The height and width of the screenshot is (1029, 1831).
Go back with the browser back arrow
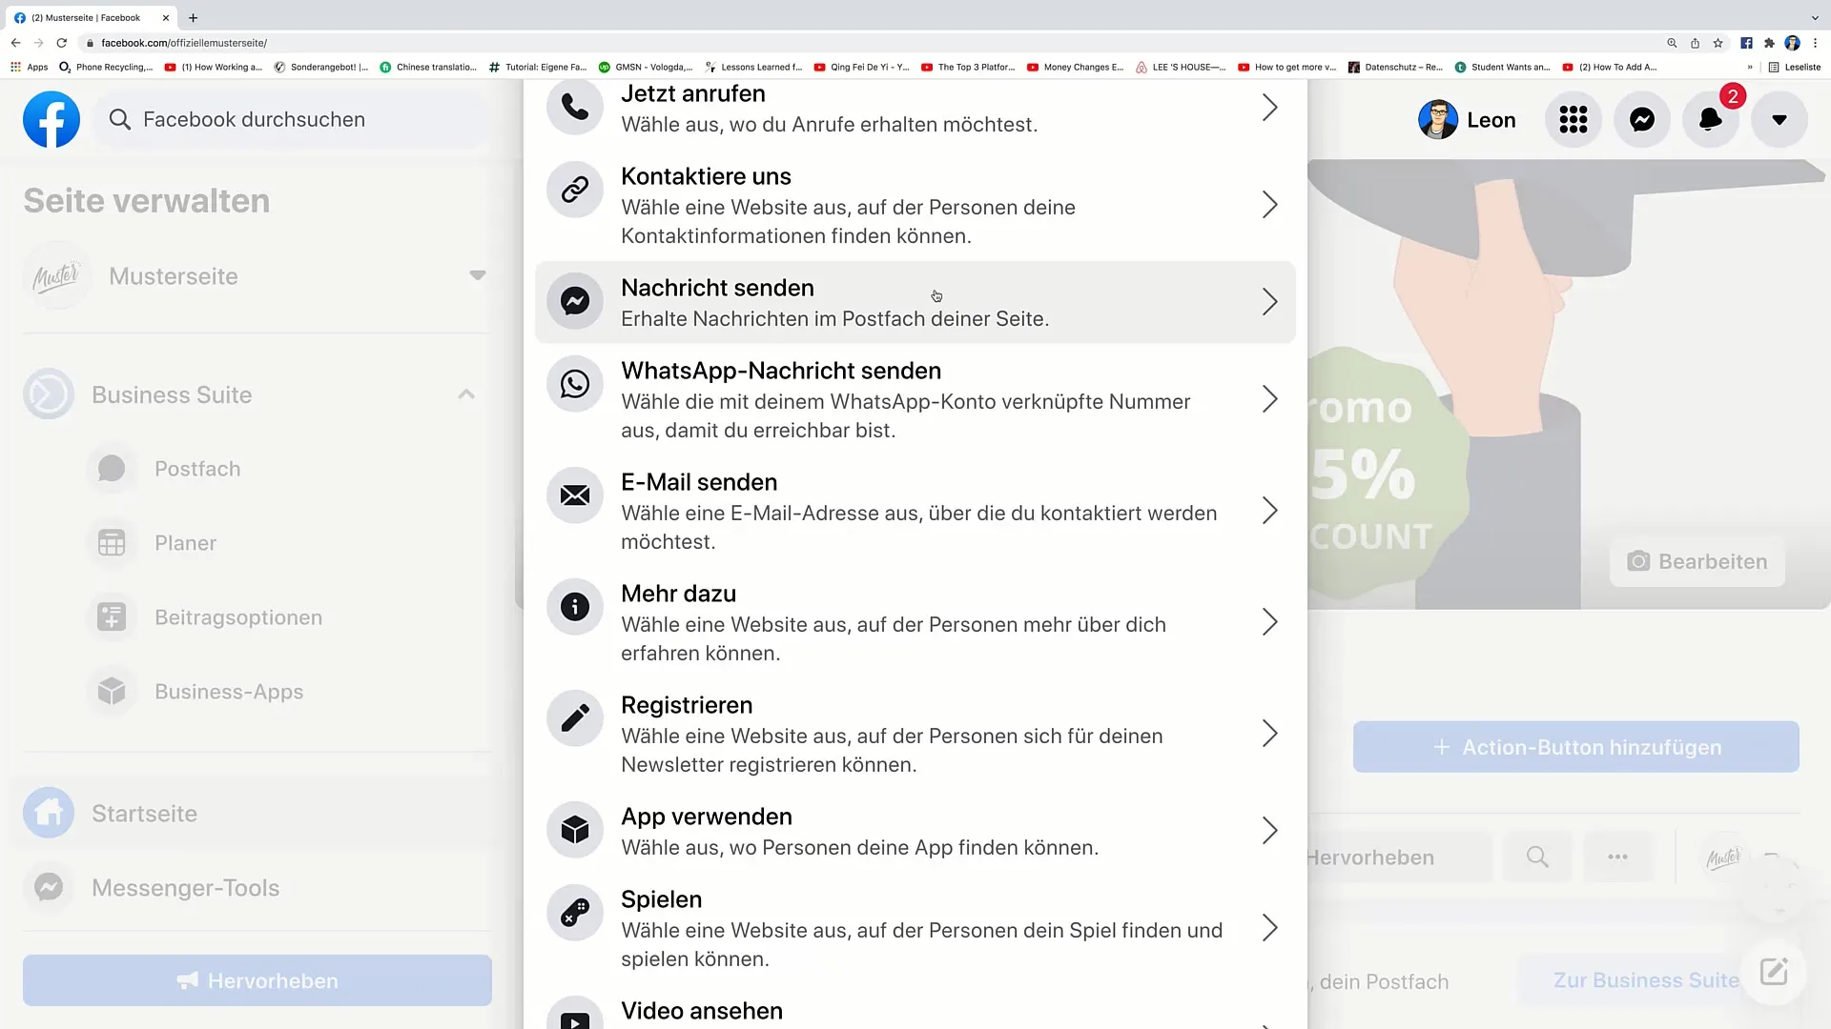[x=16, y=43]
